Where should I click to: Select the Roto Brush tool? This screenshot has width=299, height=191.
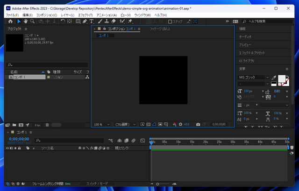[122, 21]
